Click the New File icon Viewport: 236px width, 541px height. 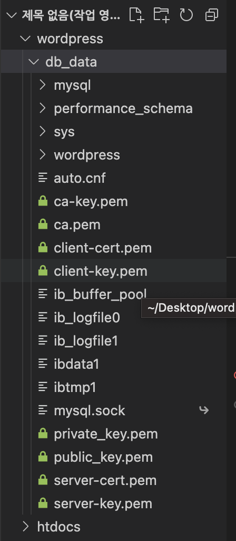pyautogui.click(x=136, y=15)
